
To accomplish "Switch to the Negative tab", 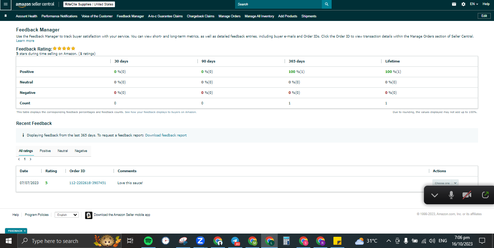I will pos(81,151).
